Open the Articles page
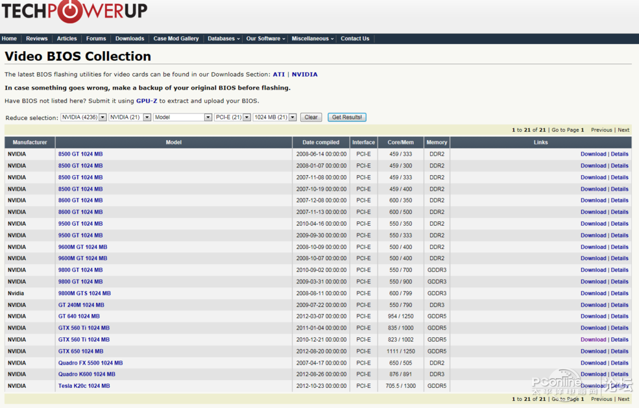The height and width of the screenshot is (408, 639). point(67,39)
